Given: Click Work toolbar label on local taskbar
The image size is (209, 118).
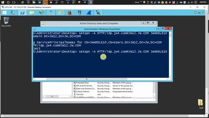Looking at the screenshot, I should pyautogui.click(x=137, y=2).
